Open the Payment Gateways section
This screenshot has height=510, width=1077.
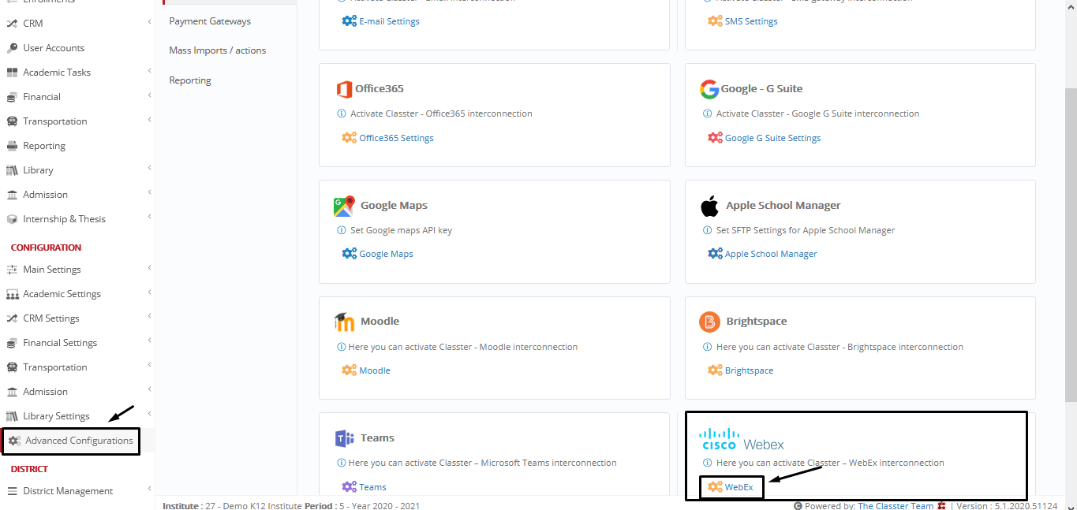210,21
